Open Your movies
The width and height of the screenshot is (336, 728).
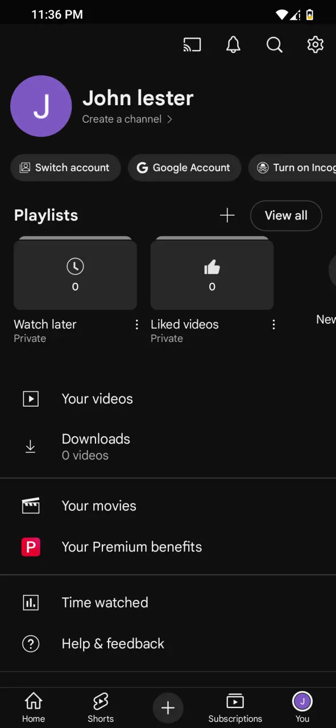(x=168, y=506)
